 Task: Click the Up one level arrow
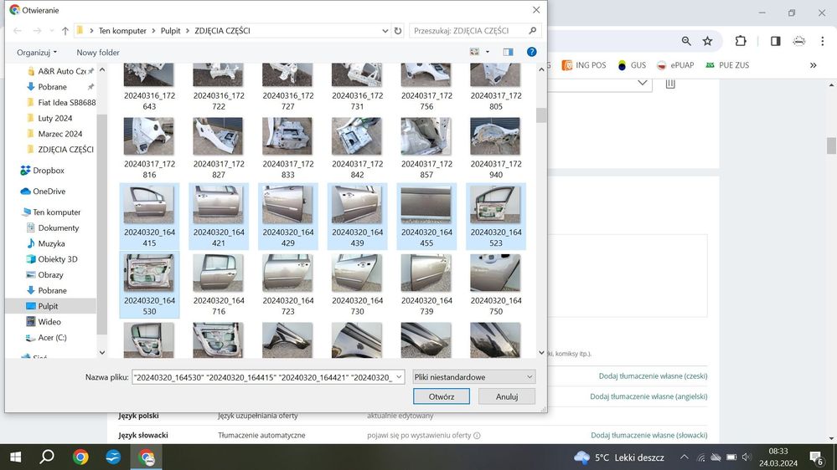tap(65, 31)
